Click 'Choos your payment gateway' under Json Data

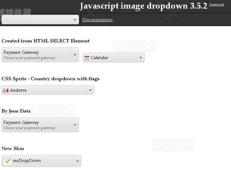[30, 128]
